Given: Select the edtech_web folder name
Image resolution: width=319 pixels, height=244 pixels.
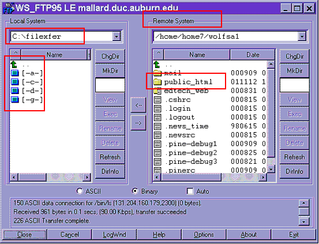Looking at the screenshot, I should pos(186,91).
